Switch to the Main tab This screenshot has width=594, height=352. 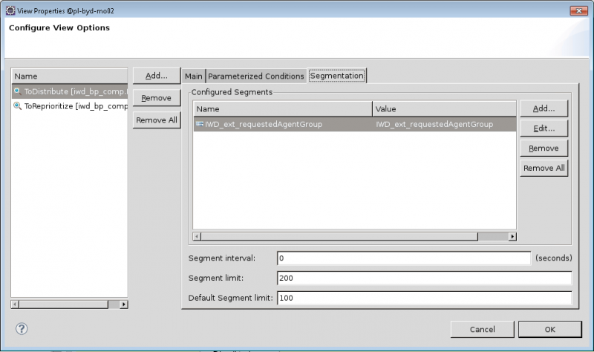pos(193,76)
